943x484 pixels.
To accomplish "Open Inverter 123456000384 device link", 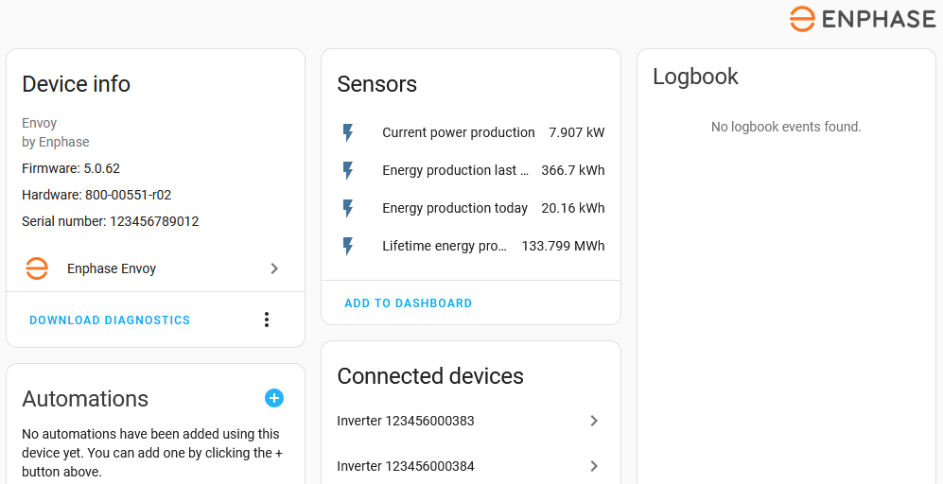I will pyautogui.click(x=406, y=466).
